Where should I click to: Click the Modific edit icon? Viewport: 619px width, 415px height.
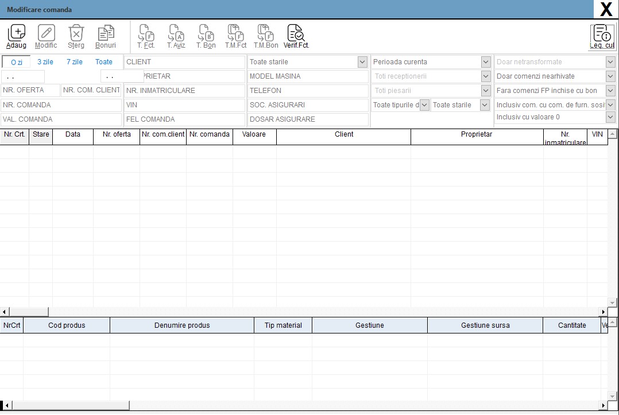tap(46, 36)
